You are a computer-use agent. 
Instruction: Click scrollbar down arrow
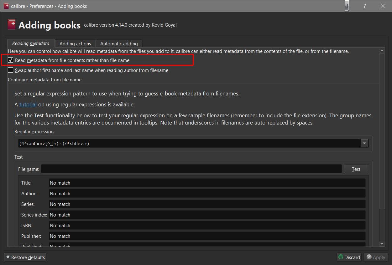382,244
